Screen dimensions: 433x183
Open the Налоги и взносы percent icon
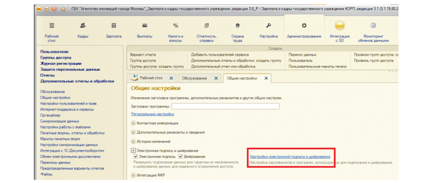click(x=176, y=26)
